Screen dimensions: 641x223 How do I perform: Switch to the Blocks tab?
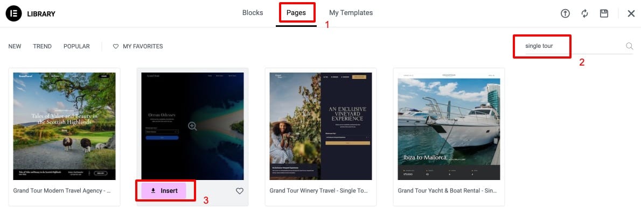click(x=253, y=13)
